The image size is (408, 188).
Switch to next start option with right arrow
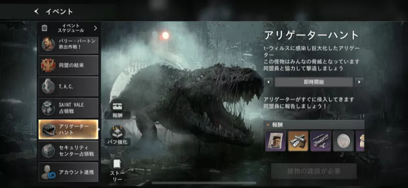360,82
